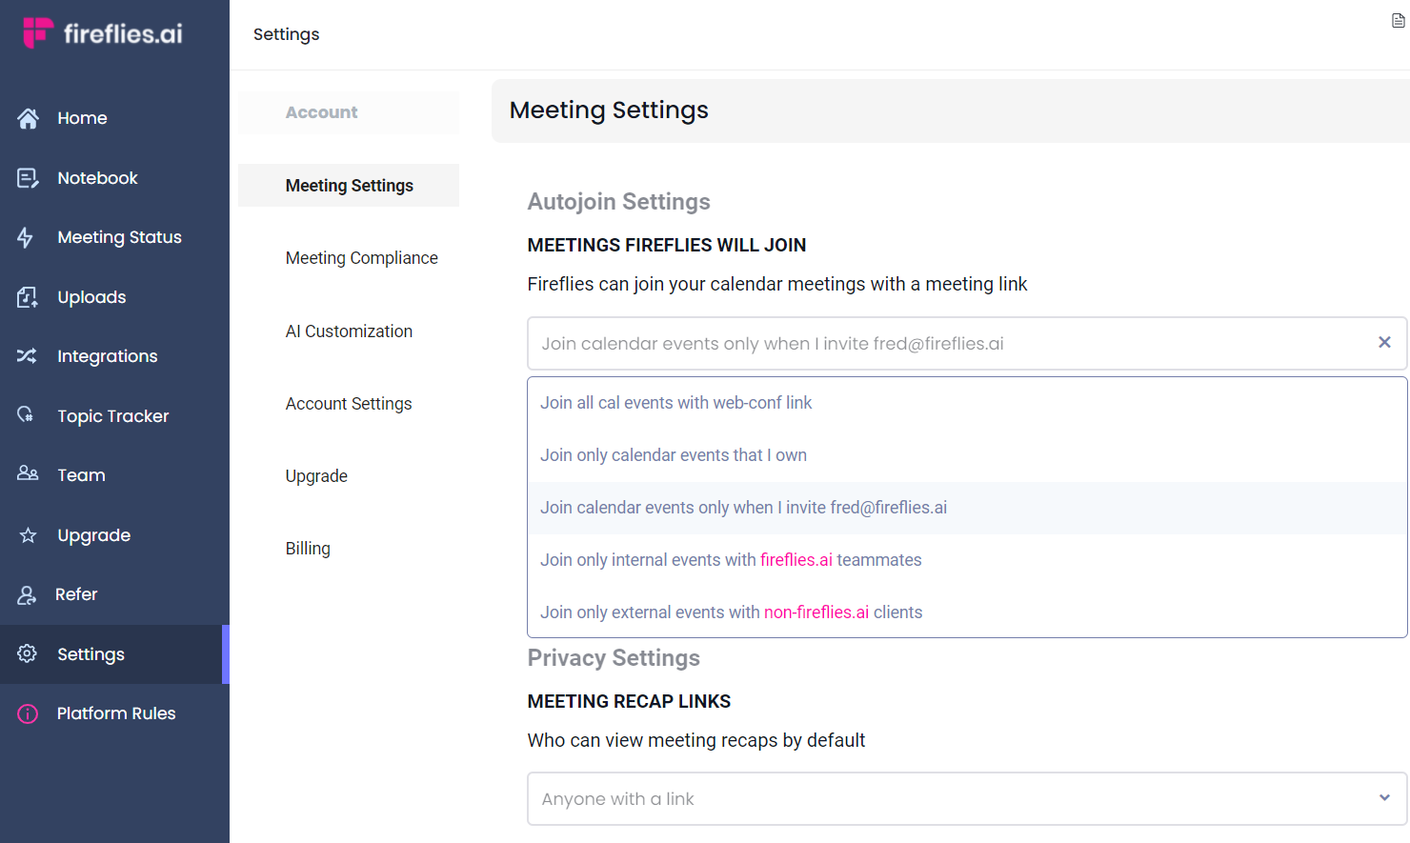
Task: Choose Join only when I invite fred@fireflies.ai option
Action: click(x=967, y=508)
